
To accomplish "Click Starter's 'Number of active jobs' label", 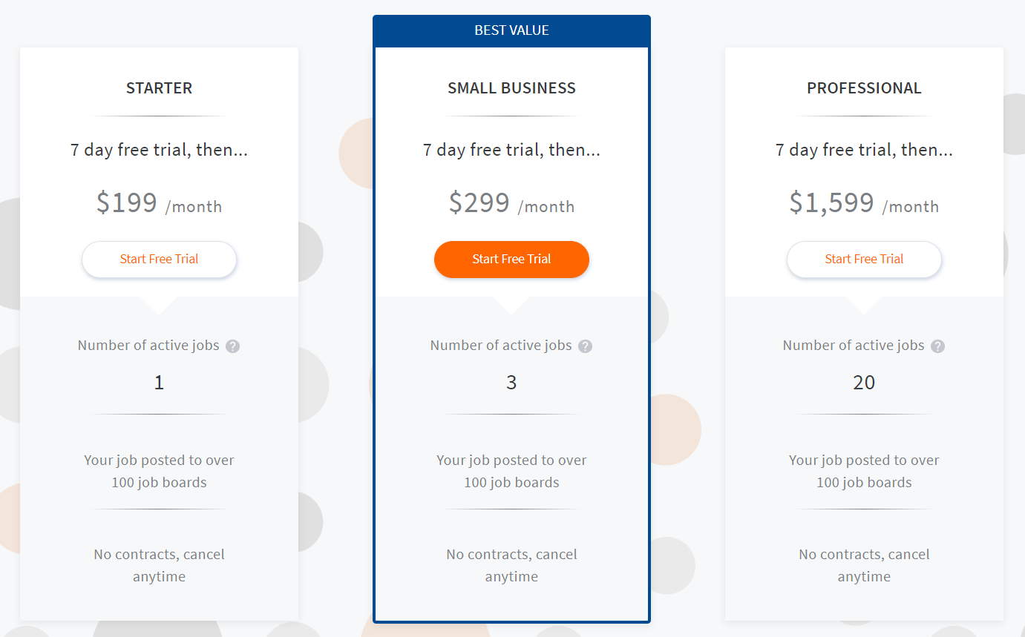I will 148,346.
